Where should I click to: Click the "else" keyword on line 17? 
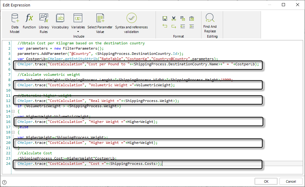pyautogui.click(x=24, y=127)
